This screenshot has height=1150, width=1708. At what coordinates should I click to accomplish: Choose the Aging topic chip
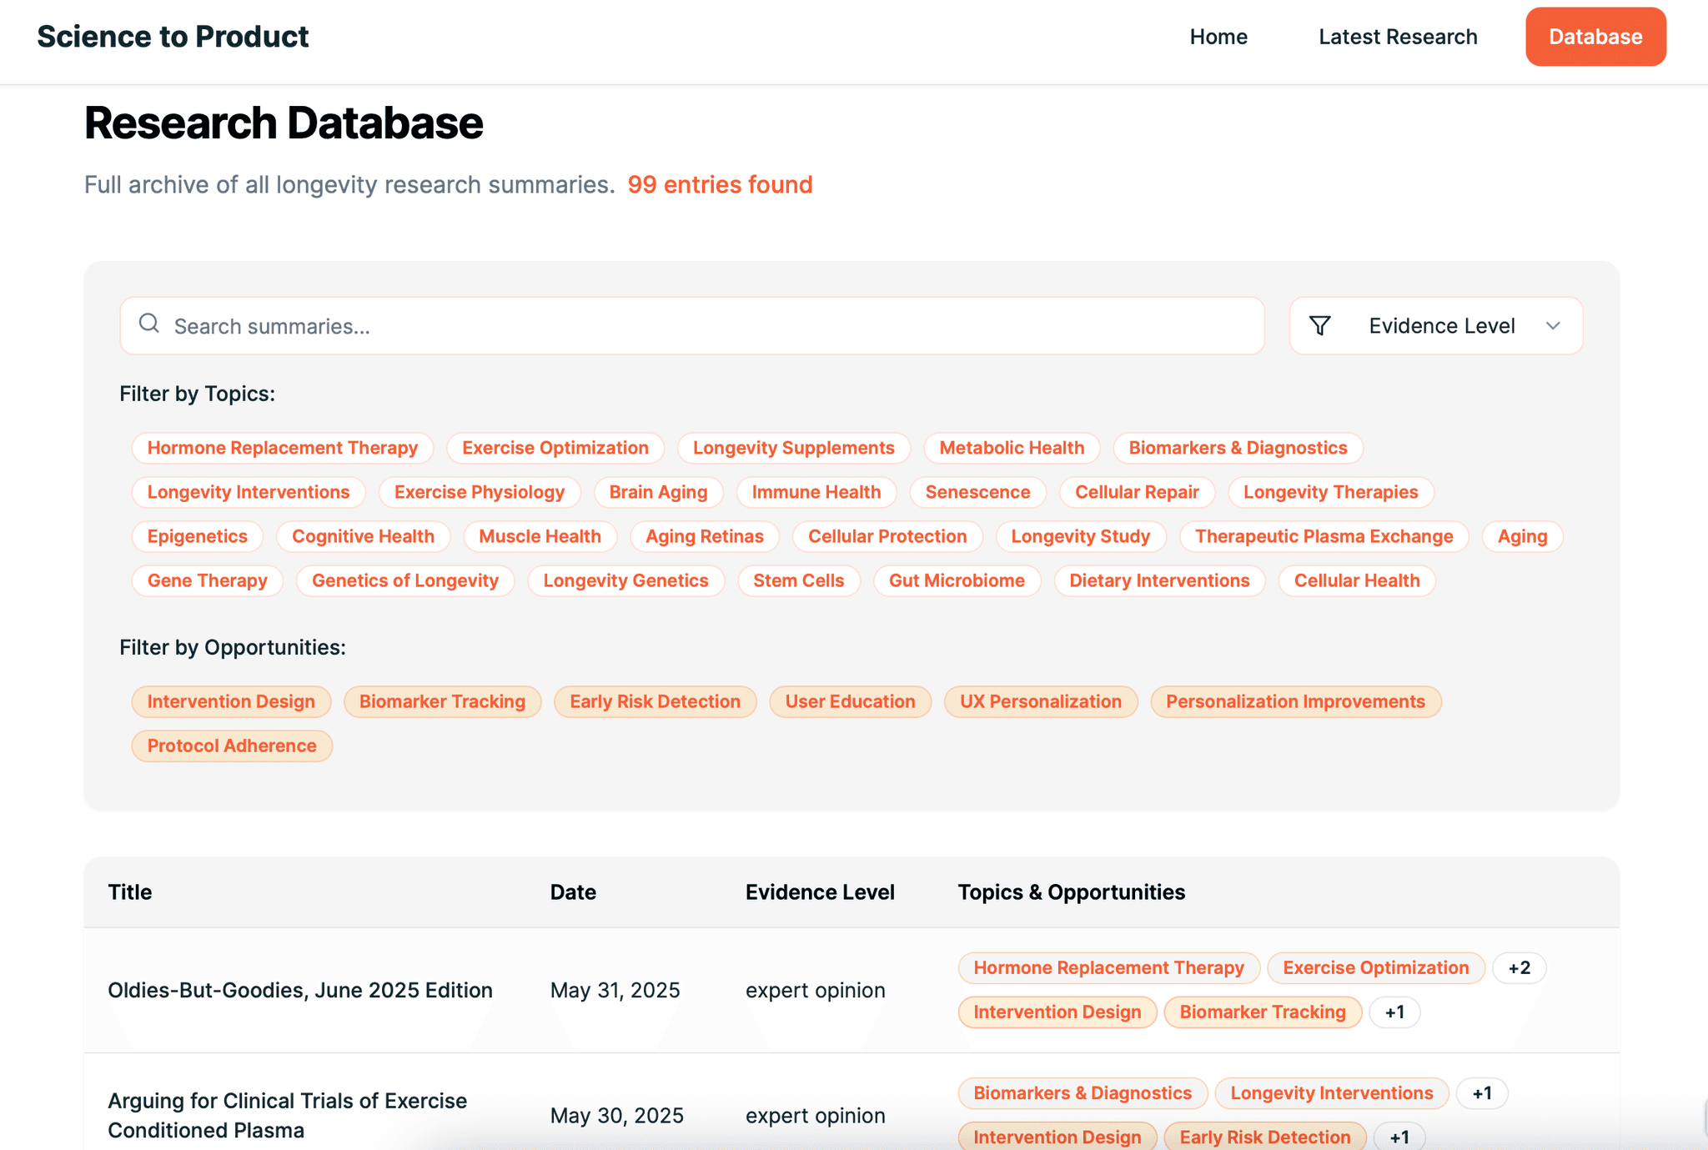pyautogui.click(x=1522, y=536)
